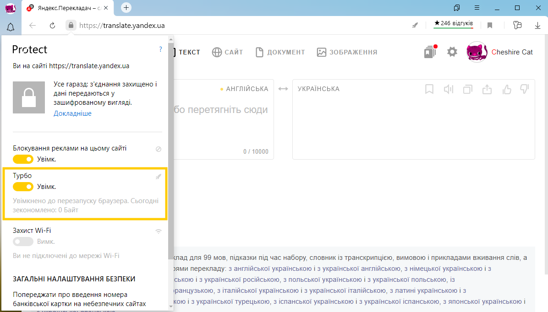Open the Докладніше link
The height and width of the screenshot is (312, 548).
[72, 113]
